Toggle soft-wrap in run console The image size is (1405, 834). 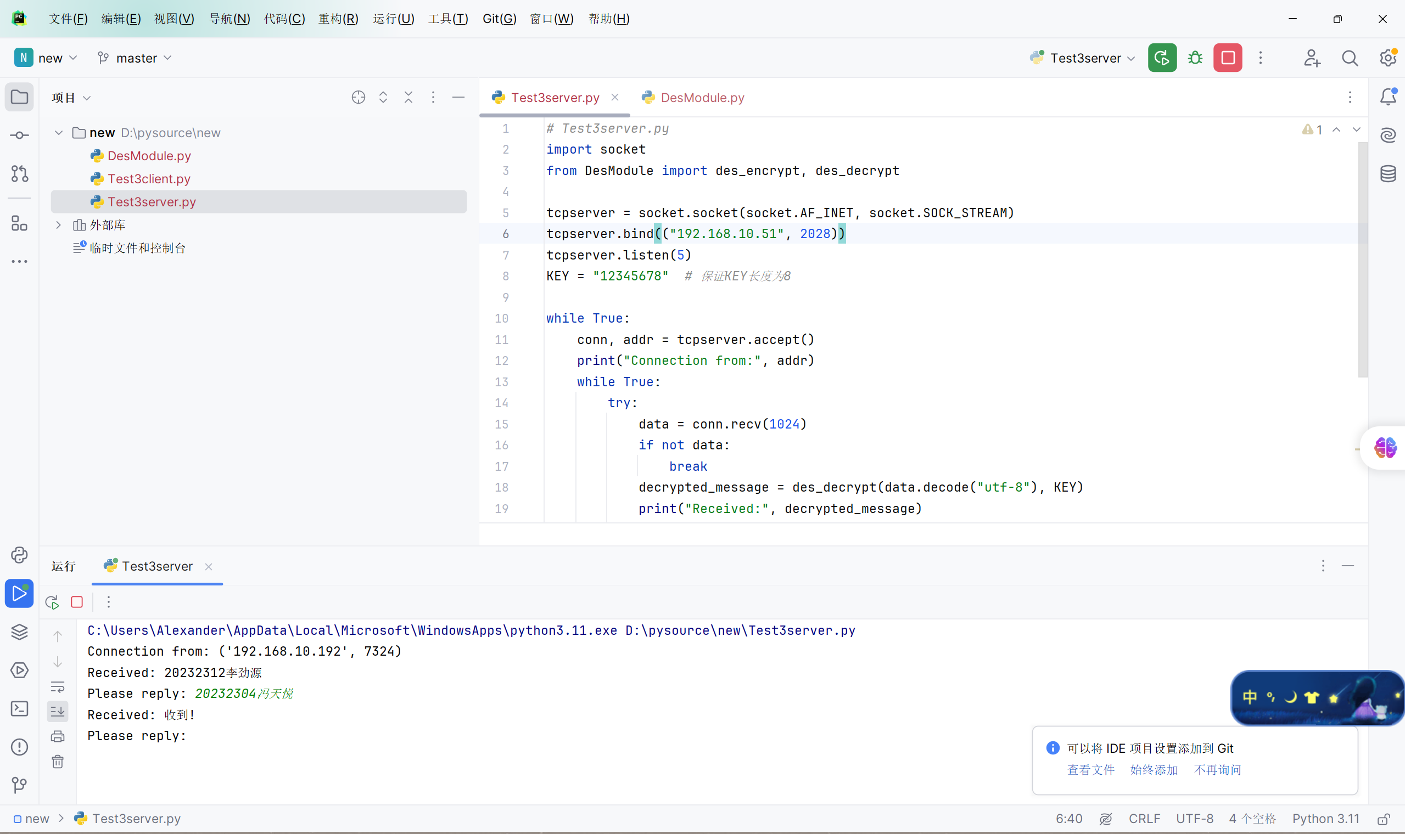pyautogui.click(x=57, y=687)
